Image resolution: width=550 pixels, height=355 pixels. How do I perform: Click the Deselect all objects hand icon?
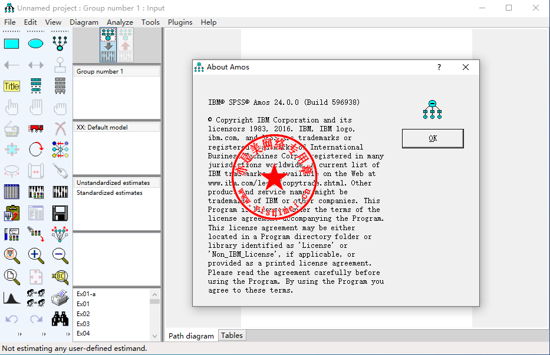(60, 108)
